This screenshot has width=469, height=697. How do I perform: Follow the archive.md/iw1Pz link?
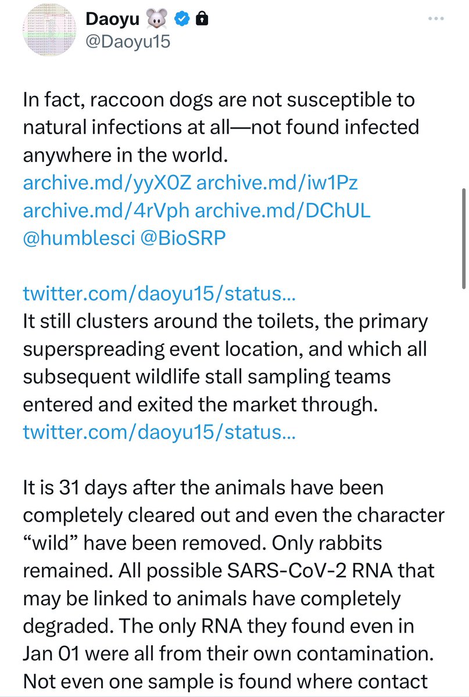pyautogui.click(x=277, y=184)
